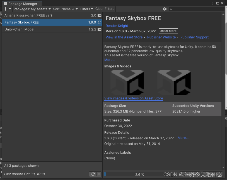Click the Clear Filters button
This screenshot has width=227, height=180.
tap(105, 9)
